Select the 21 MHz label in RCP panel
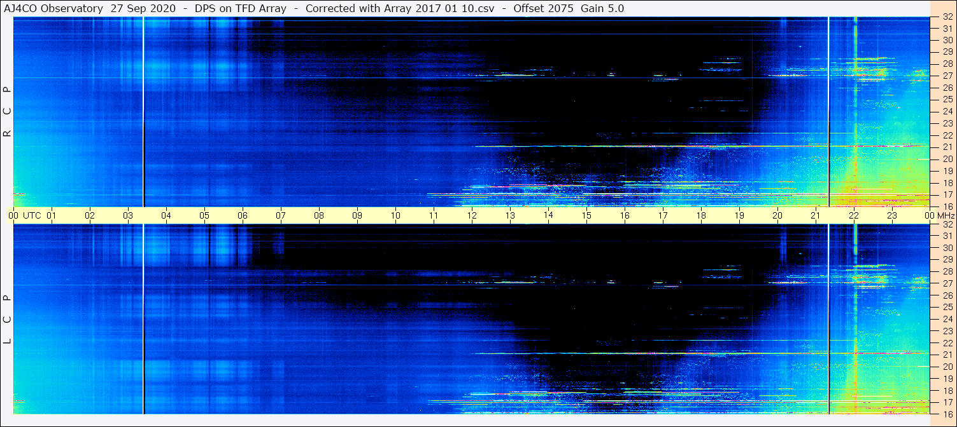 [x=947, y=147]
